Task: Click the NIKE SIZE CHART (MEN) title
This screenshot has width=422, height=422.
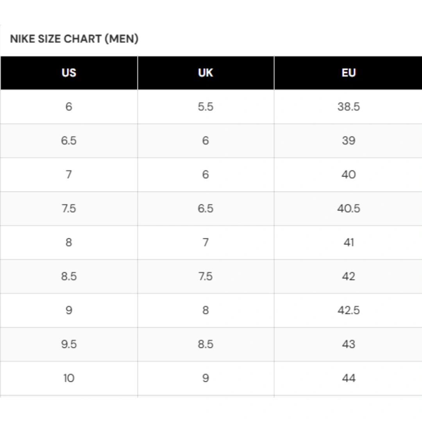Action: (x=74, y=39)
